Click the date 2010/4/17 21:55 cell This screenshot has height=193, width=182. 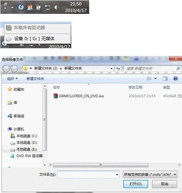[x=142, y=96]
